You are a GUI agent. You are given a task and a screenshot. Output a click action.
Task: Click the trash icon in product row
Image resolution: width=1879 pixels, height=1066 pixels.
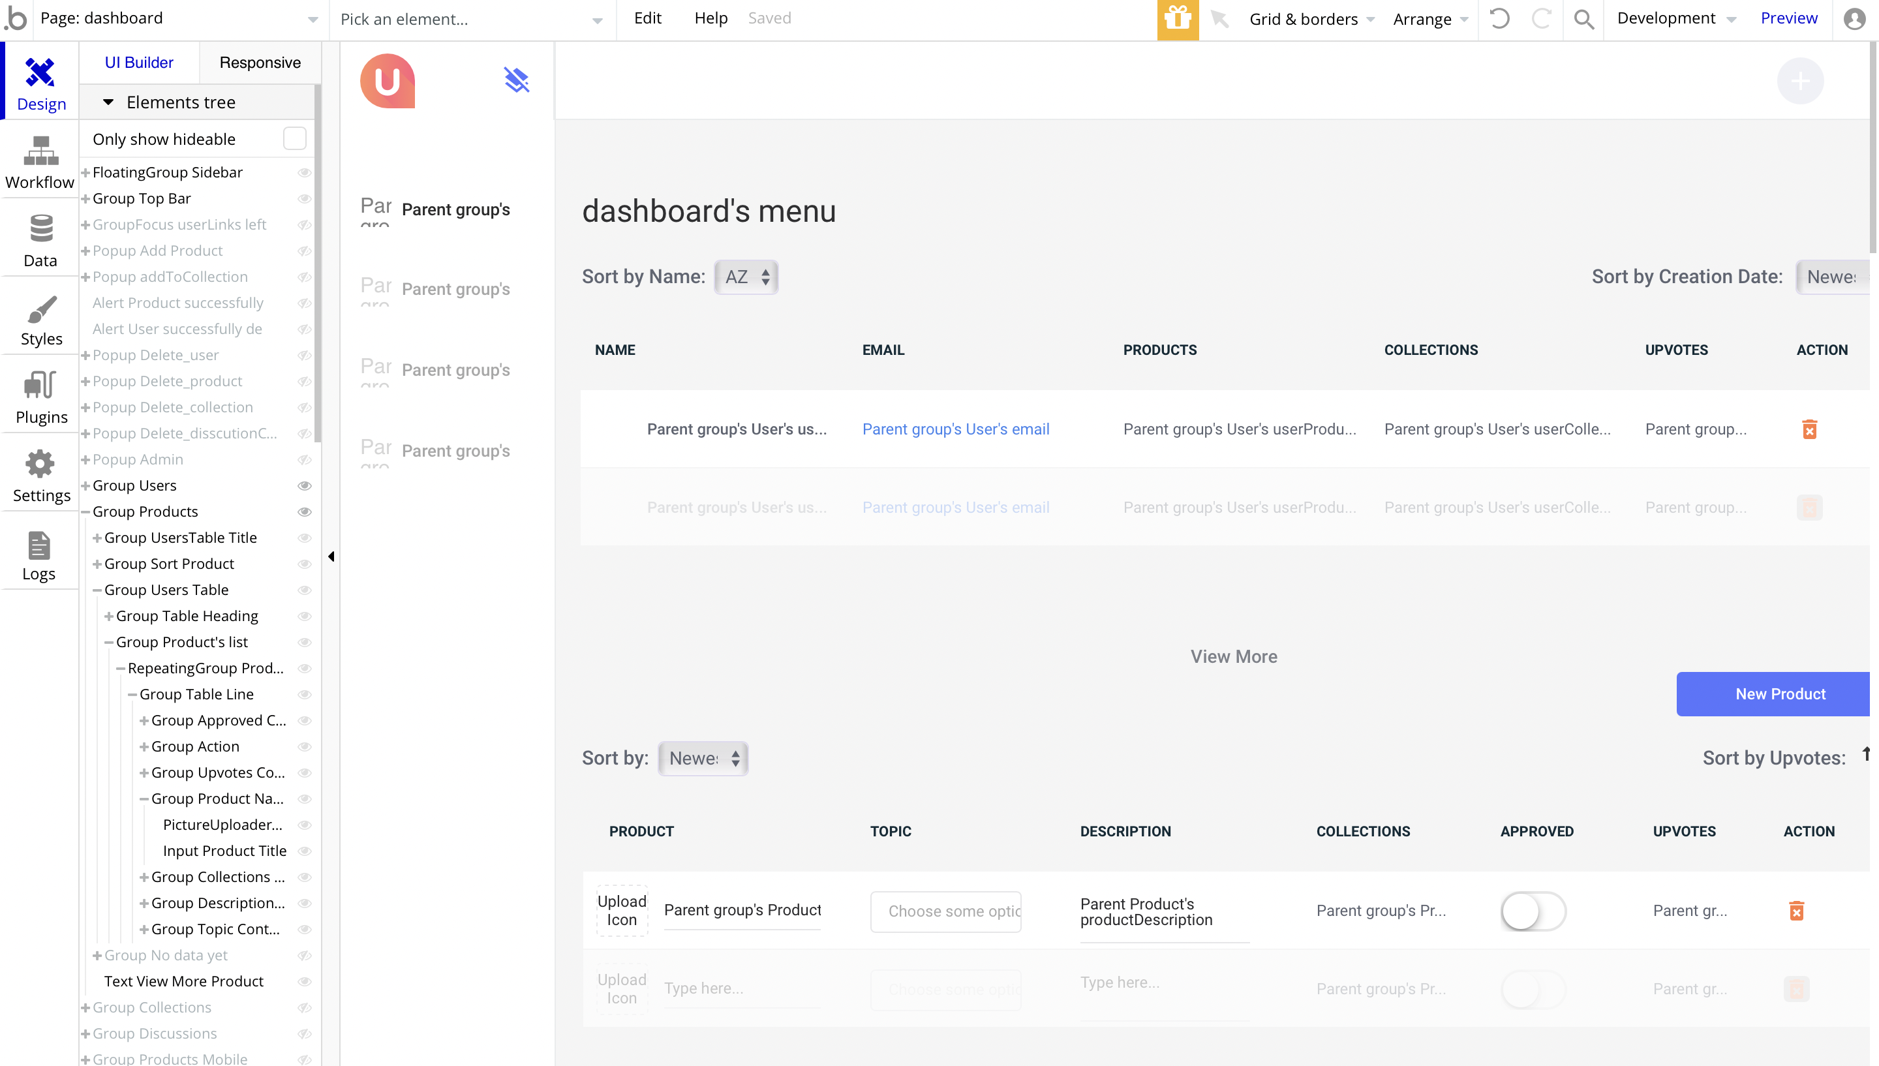tap(1795, 910)
